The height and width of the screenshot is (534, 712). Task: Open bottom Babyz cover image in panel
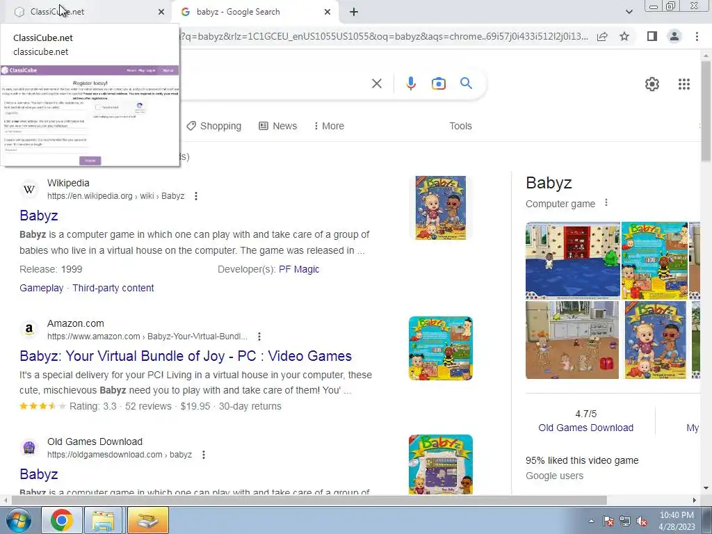(656, 339)
